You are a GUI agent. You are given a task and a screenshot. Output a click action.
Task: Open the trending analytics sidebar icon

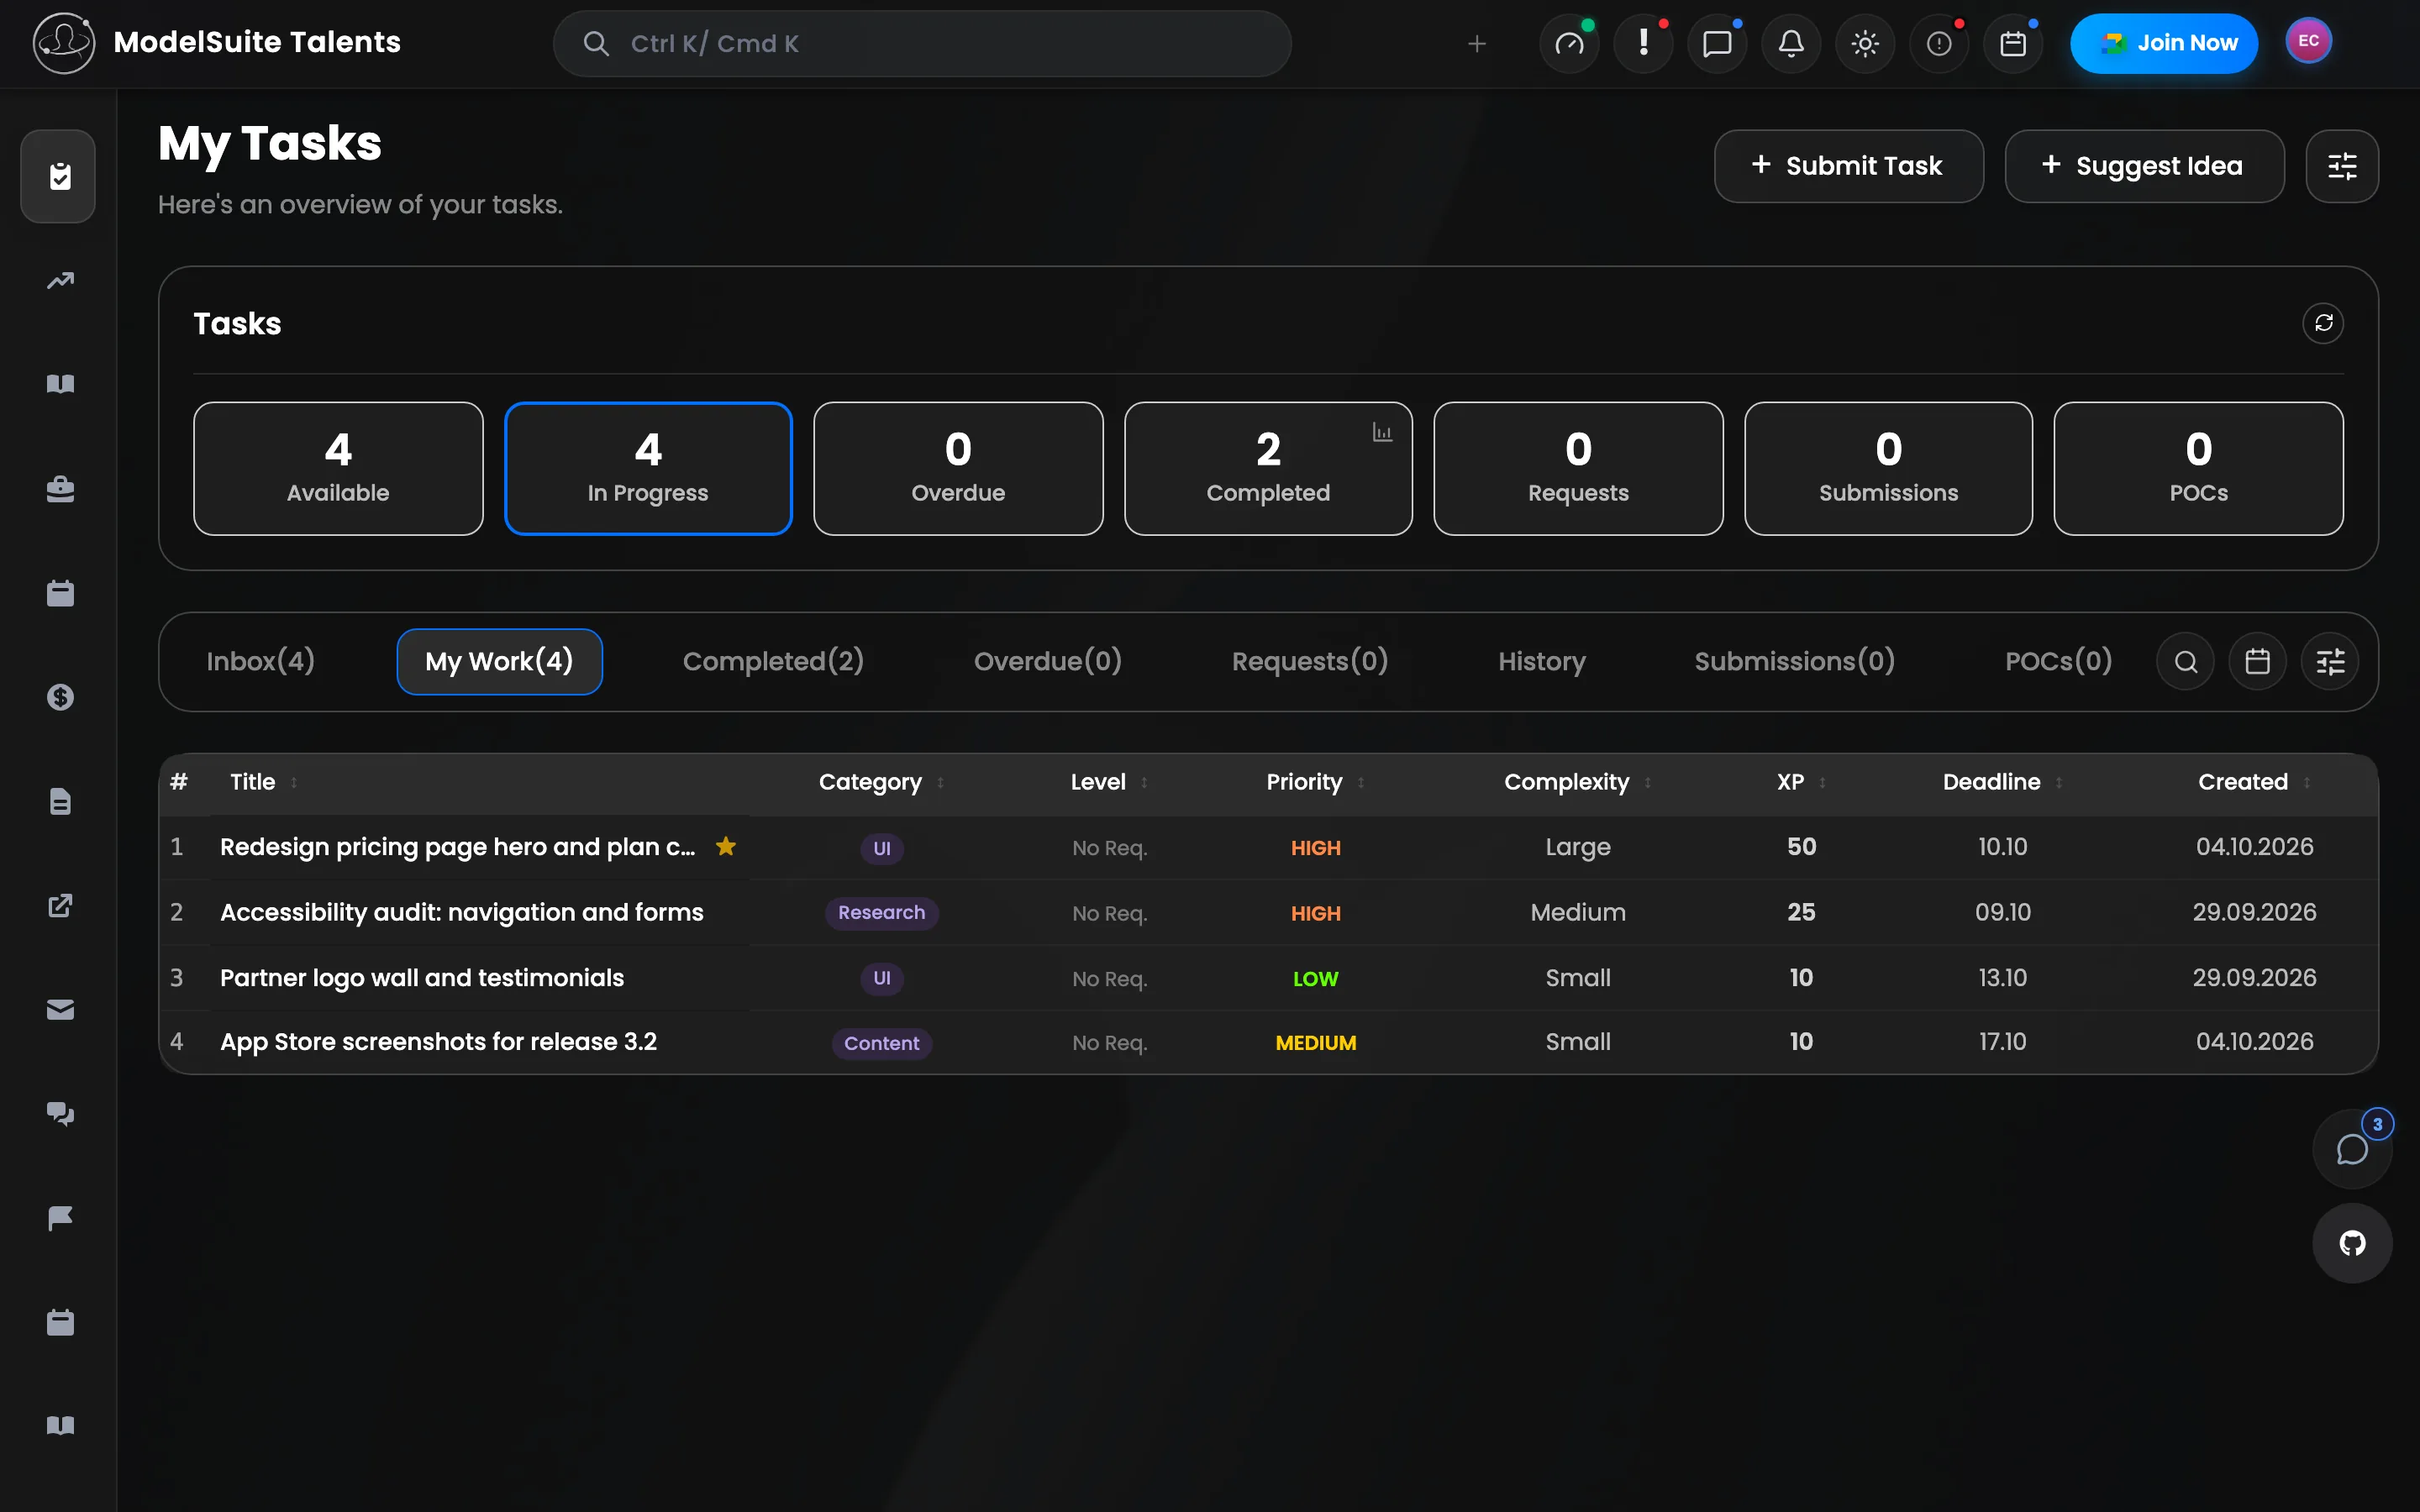pos(60,281)
